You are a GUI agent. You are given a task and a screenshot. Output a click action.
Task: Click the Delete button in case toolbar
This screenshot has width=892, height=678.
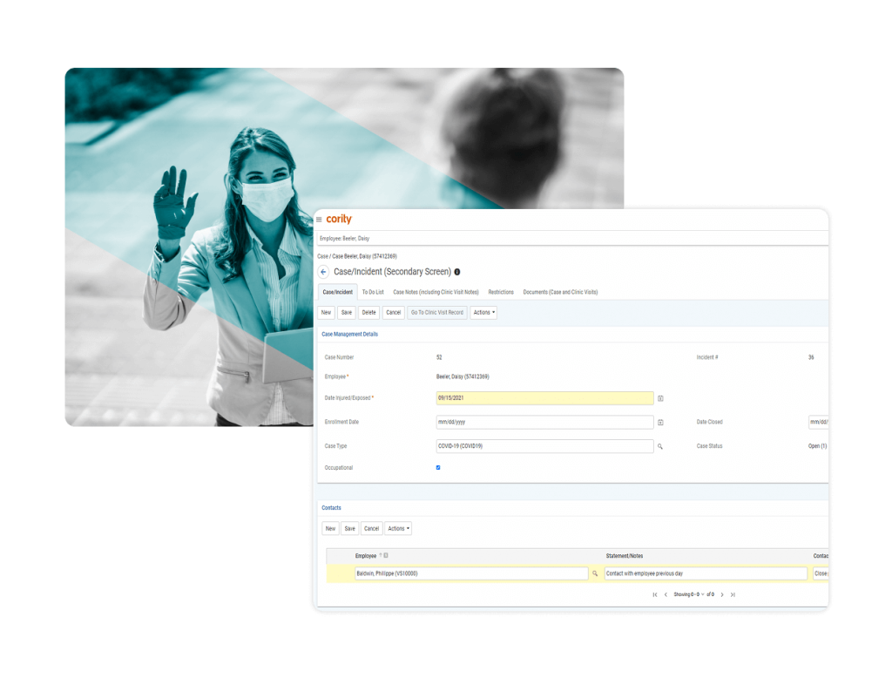[x=369, y=312]
